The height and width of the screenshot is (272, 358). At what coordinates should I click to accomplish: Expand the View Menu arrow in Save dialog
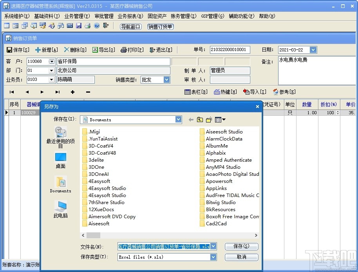coord(224,119)
